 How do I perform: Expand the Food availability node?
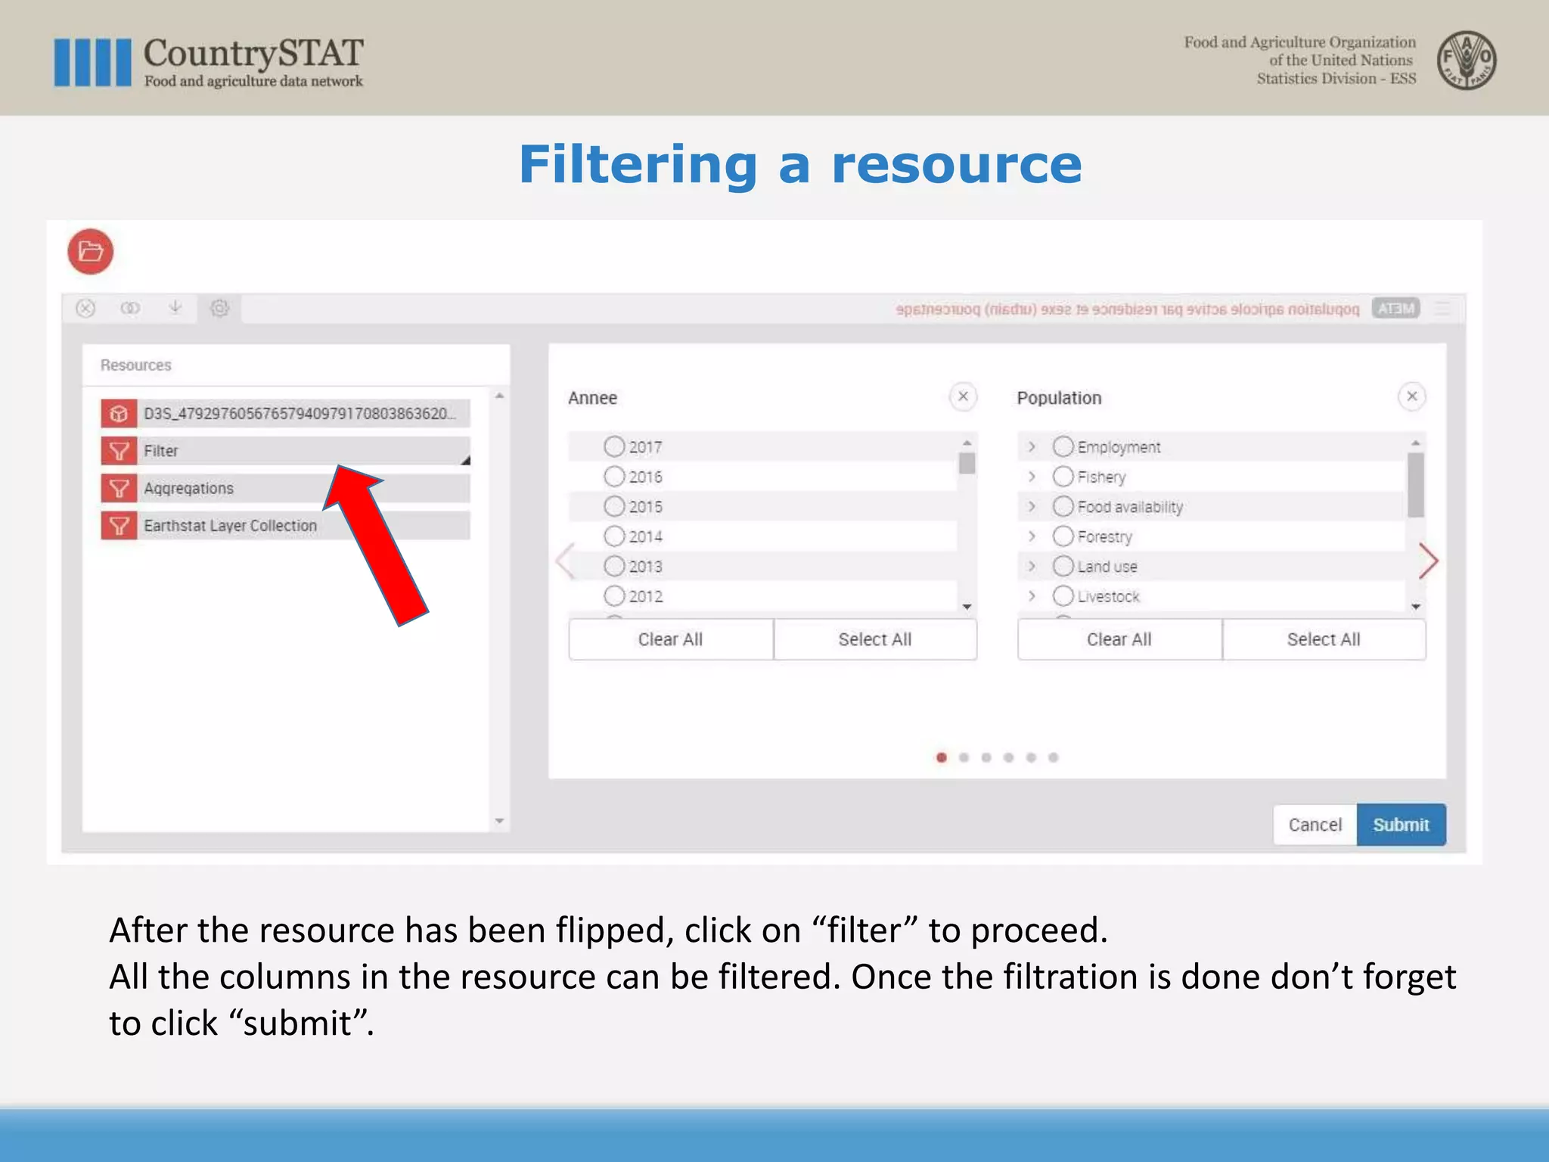pyautogui.click(x=1032, y=506)
